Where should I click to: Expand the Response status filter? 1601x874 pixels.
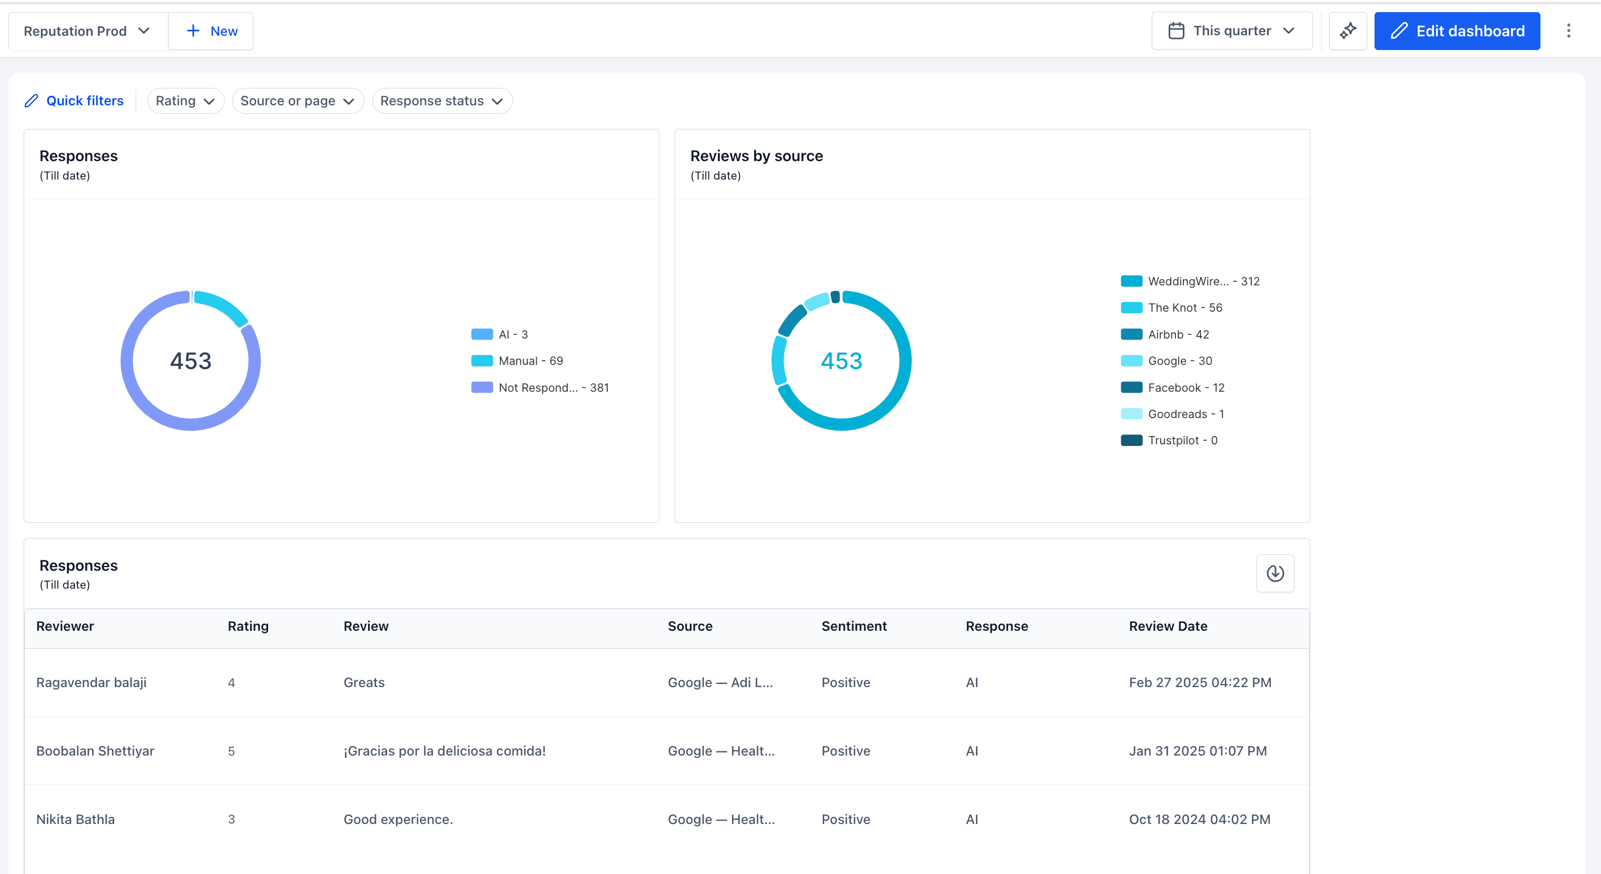[x=442, y=101]
